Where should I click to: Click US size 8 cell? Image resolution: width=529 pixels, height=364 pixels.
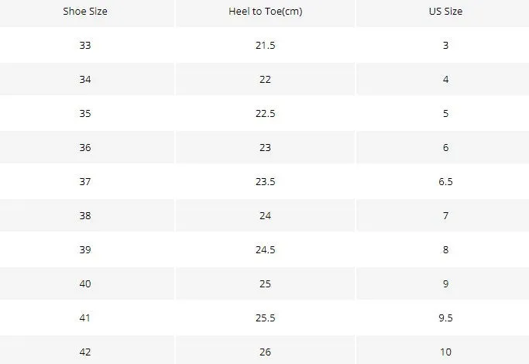(445, 249)
